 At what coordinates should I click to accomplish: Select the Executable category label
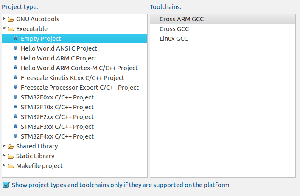point(32,29)
